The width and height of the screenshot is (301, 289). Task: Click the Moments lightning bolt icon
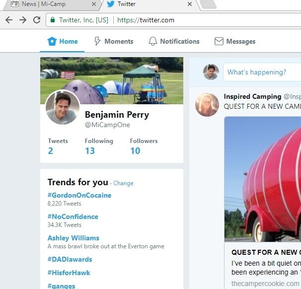(x=97, y=41)
